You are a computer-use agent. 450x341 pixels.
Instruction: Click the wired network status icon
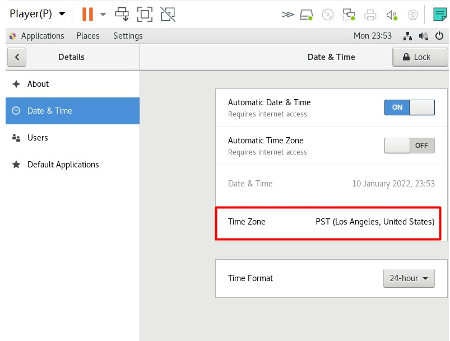[407, 36]
